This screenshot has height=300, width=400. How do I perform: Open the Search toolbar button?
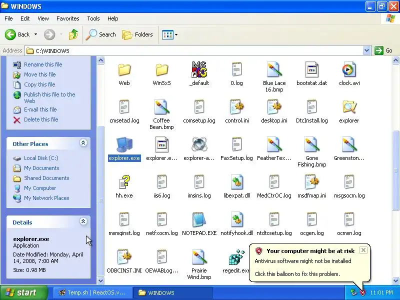click(101, 34)
